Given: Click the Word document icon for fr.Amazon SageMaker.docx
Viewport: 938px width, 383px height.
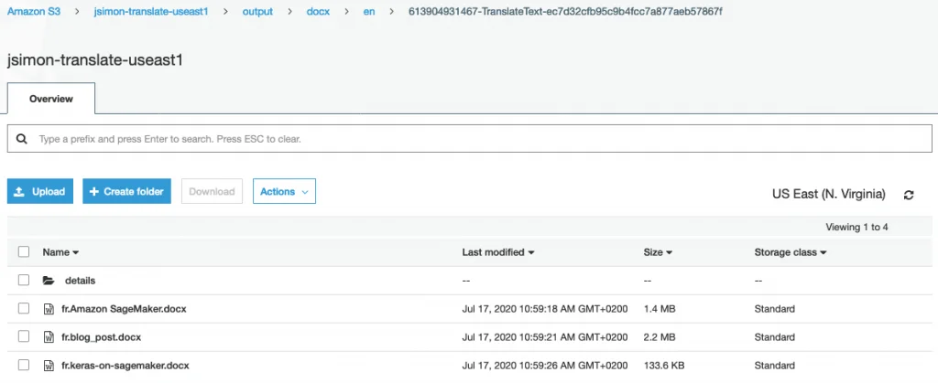Looking at the screenshot, I should [x=49, y=309].
